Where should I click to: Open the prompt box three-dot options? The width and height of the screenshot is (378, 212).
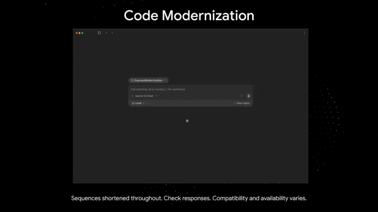pos(241,96)
